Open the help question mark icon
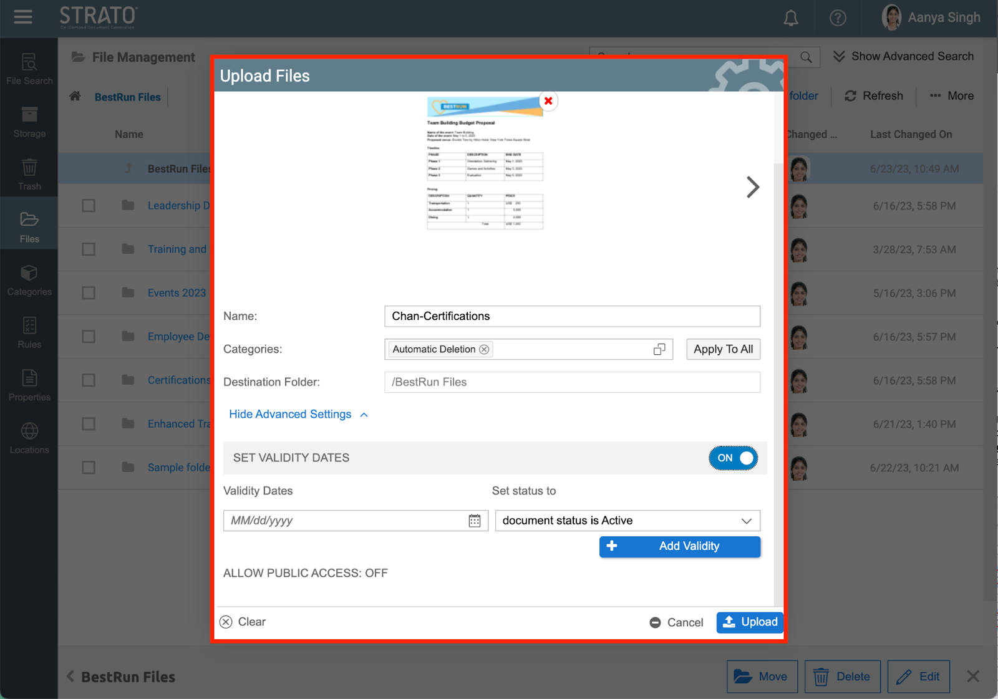Image resolution: width=998 pixels, height=699 pixels. tap(838, 18)
